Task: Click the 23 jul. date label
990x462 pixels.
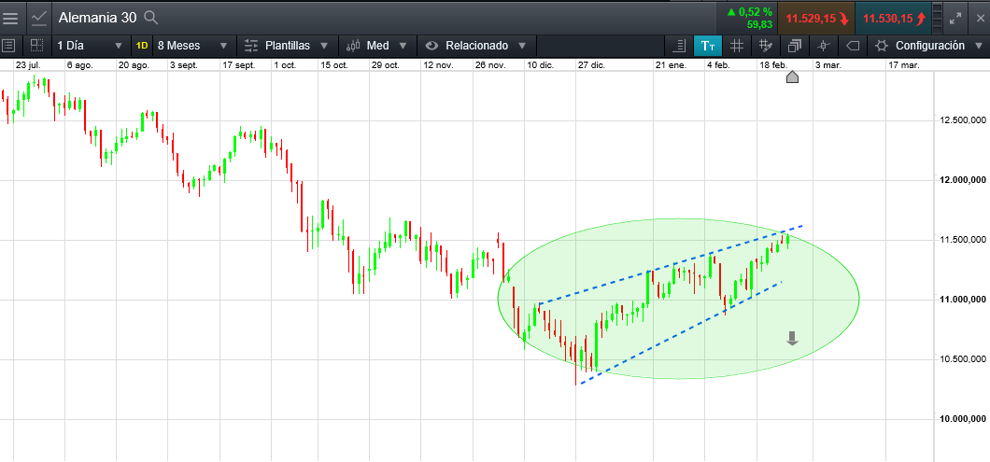Action: point(30,65)
